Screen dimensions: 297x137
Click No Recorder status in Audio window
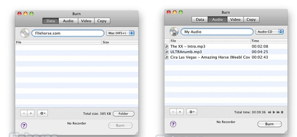click(226, 122)
